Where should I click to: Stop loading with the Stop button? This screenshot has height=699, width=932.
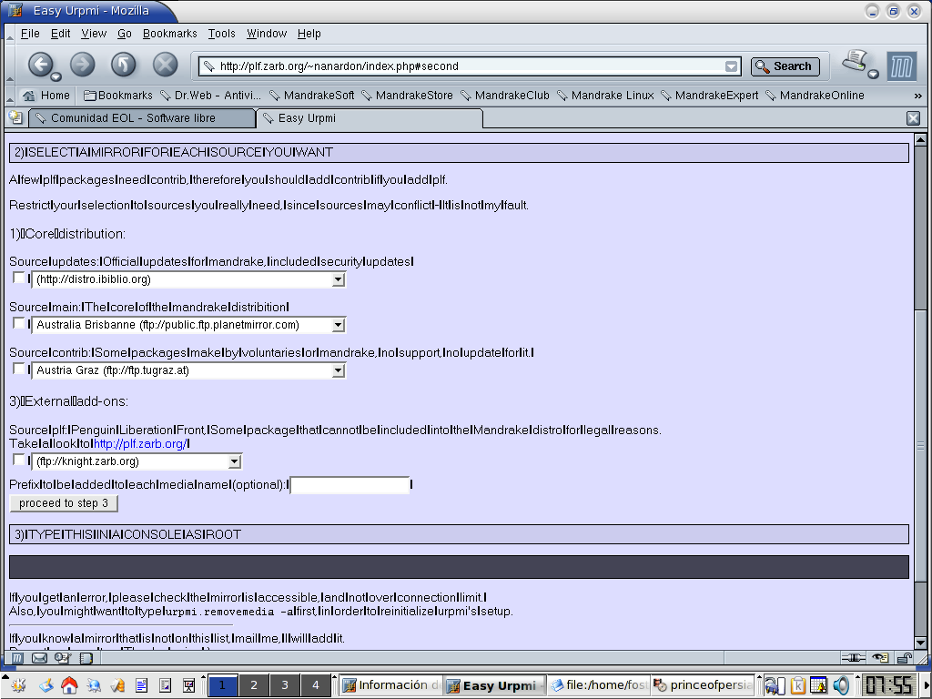[166, 65]
